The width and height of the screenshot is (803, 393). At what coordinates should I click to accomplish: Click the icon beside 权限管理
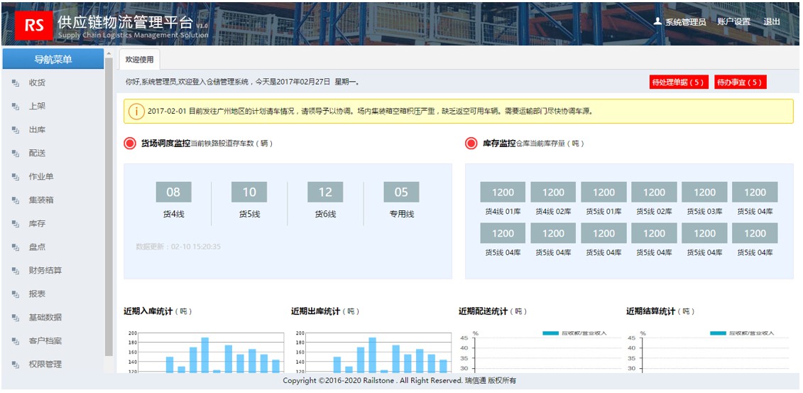click(16, 365)
